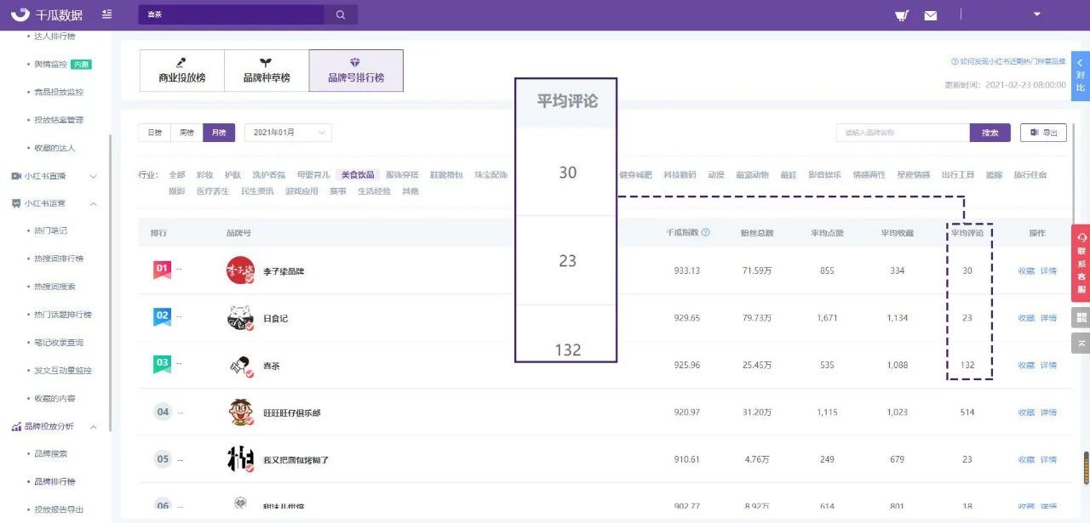Click the back-to-top arrow icon on right edge
Viewport: 1090px width, 523px height.
(1081, 343)
